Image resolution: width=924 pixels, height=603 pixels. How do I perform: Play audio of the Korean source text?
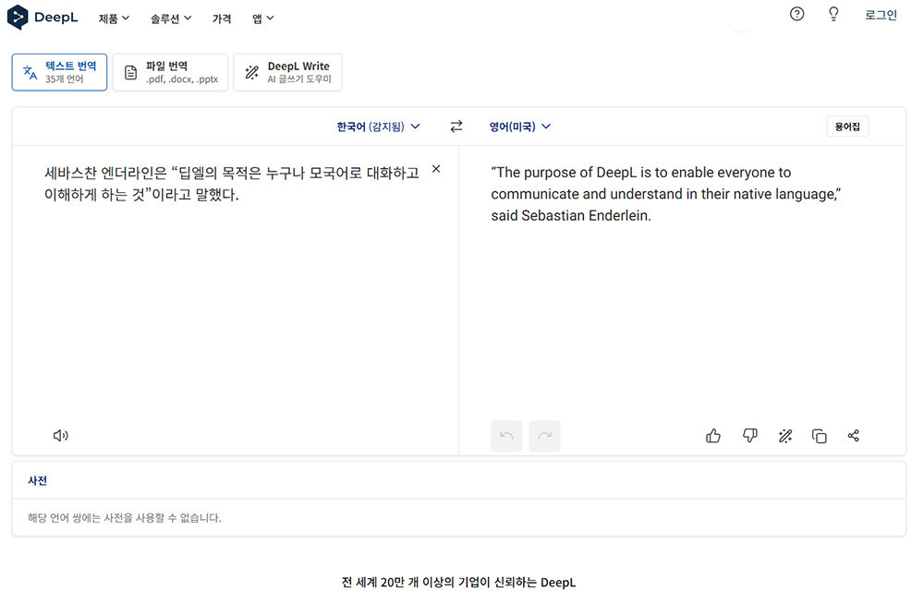pyautogui.click(x=61, y=436)
